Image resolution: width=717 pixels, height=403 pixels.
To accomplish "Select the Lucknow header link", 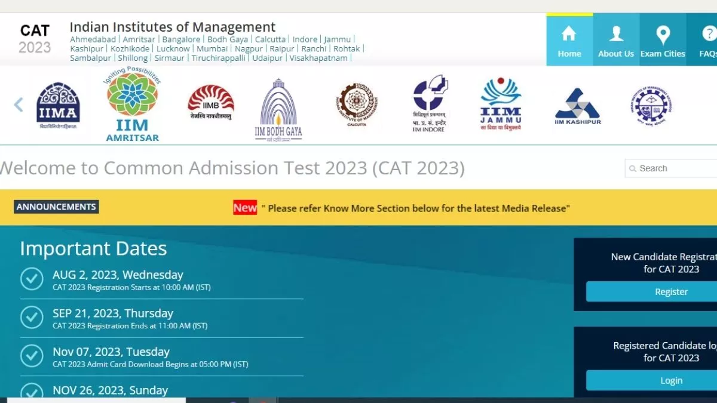I will click(x=173, y=49).
